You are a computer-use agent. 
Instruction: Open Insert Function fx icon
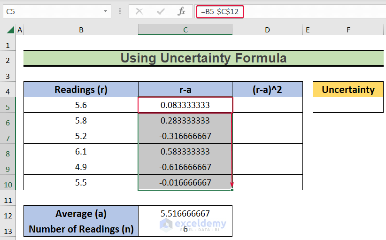point(181,11)
